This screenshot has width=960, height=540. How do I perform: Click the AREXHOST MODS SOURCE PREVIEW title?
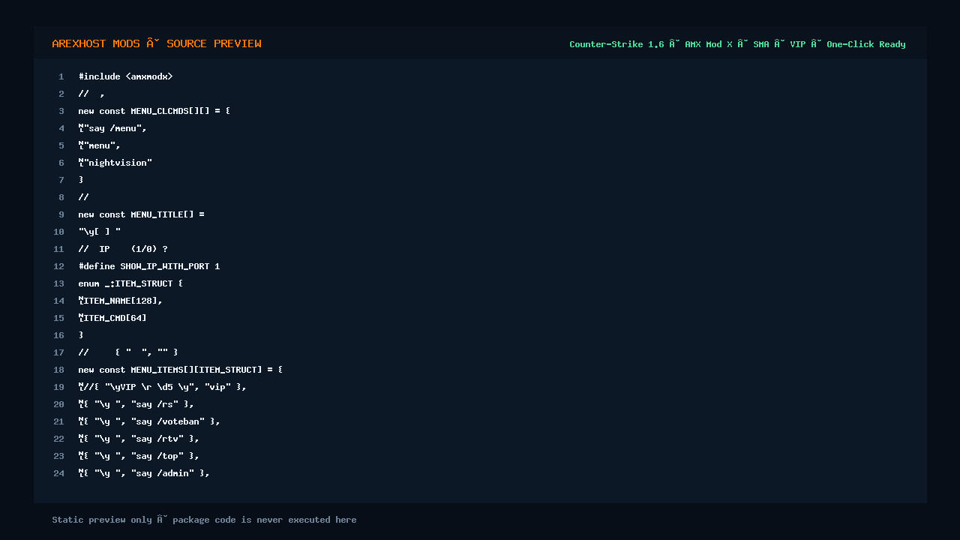157,43
